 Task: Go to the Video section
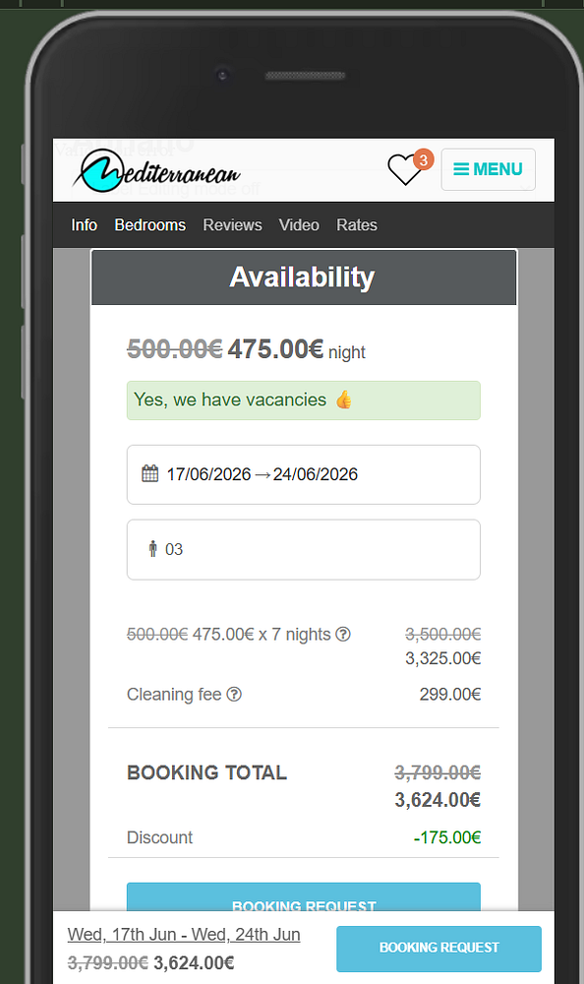tap(299, 225)
